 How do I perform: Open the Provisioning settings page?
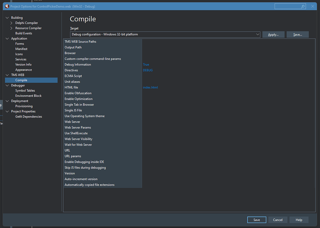(23, 106)
